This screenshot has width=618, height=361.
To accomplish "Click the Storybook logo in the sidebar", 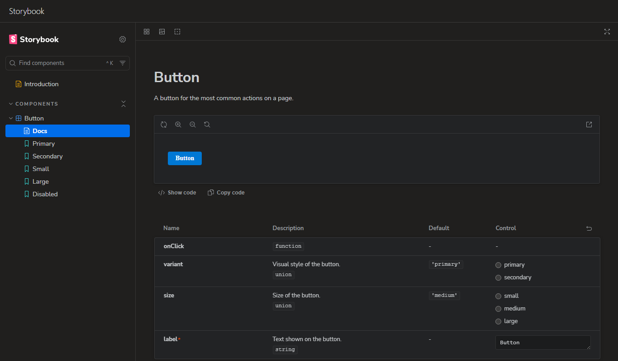I will tap(34, 39).
